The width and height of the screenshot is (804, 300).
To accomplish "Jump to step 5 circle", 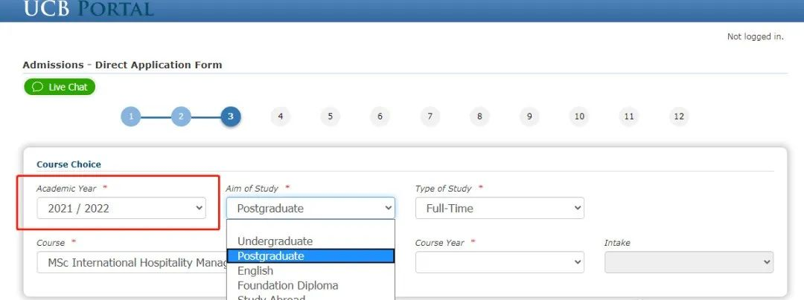I will tap(330, 117).
